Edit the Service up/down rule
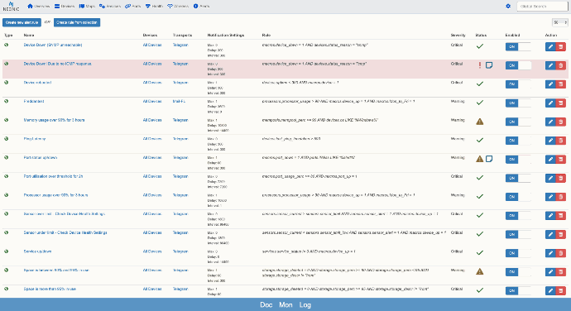Image resolution: width=571 pixels, height=311 pixels. [x=550, y=253]
